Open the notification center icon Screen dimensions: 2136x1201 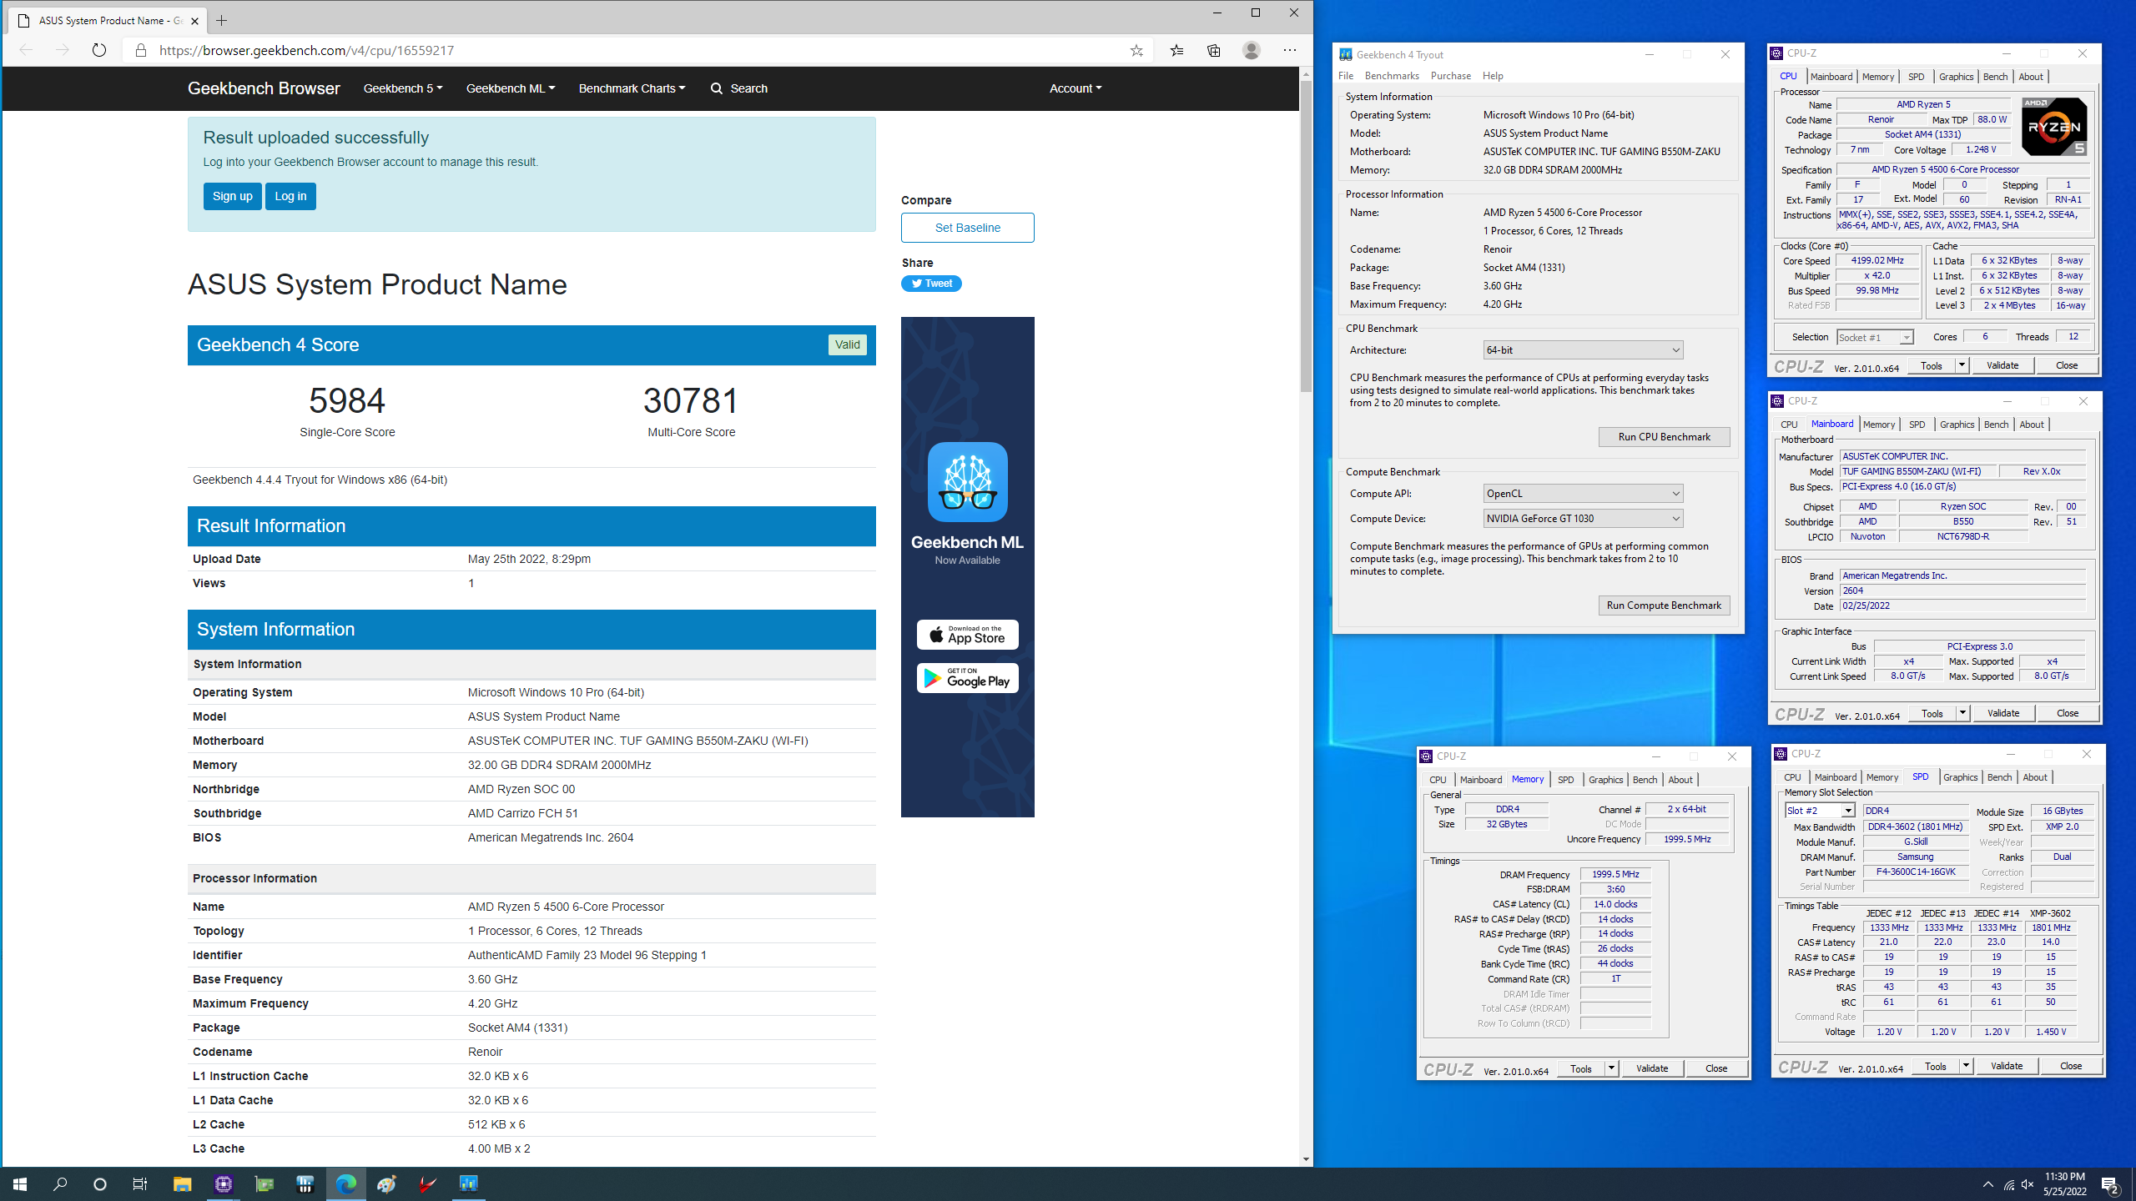coord(2110,1184)
